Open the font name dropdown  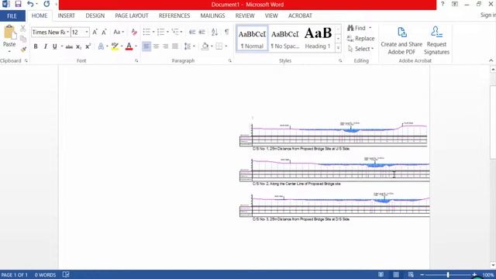tap(67, 32)
